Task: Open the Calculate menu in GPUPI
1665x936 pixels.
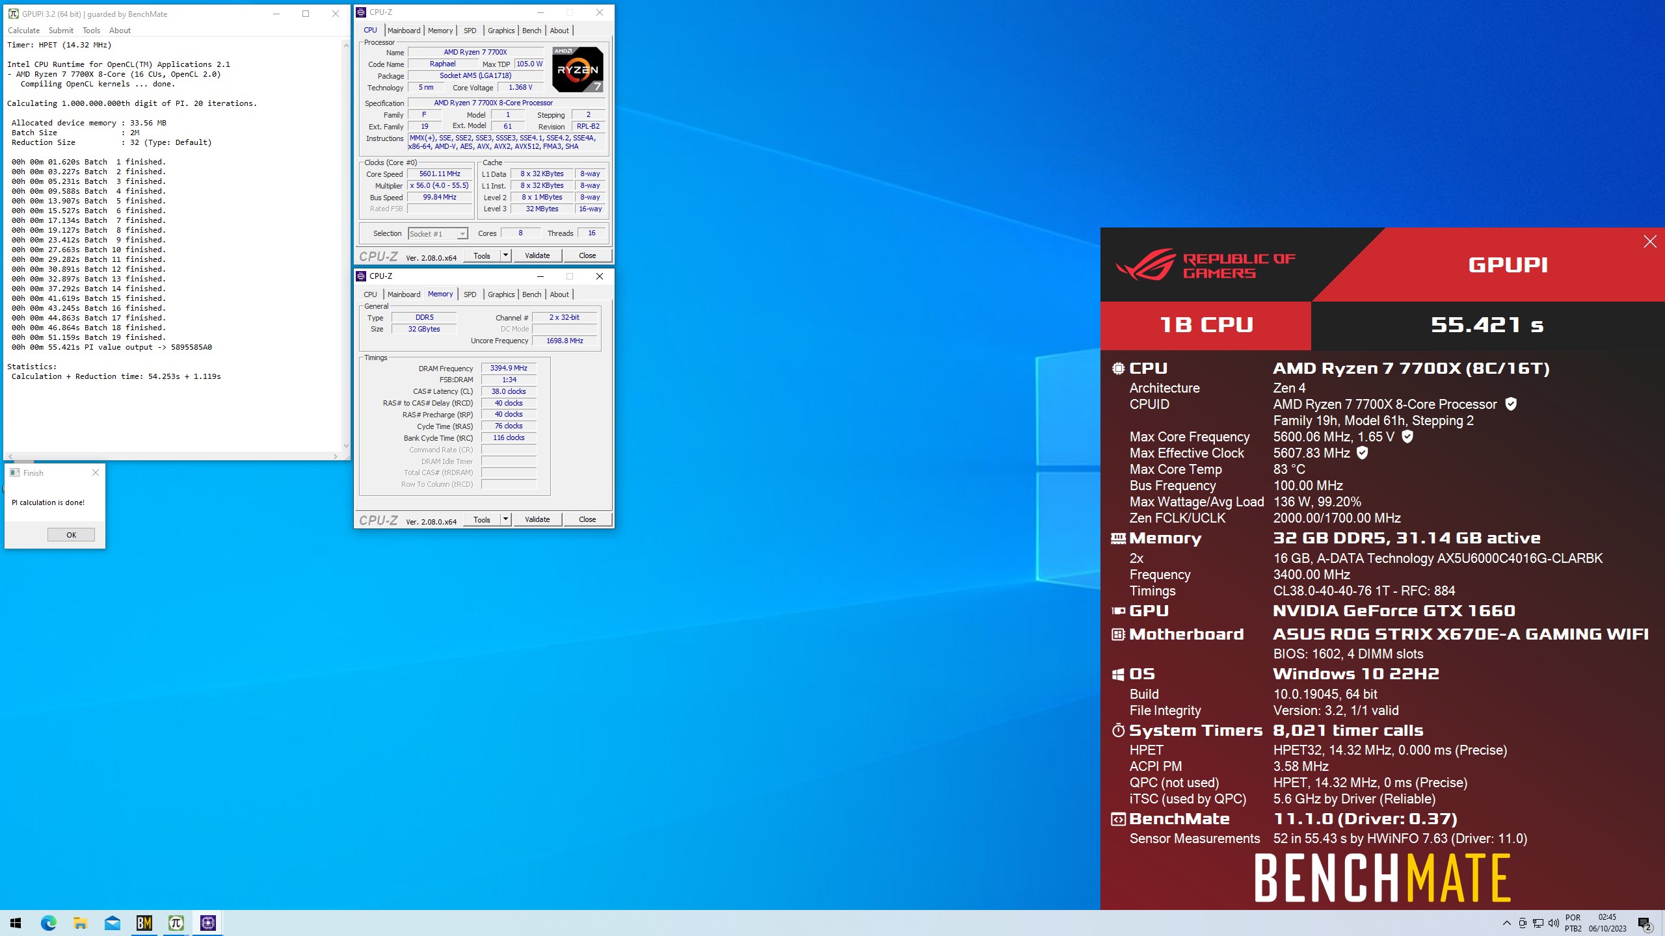Action: 23,31
